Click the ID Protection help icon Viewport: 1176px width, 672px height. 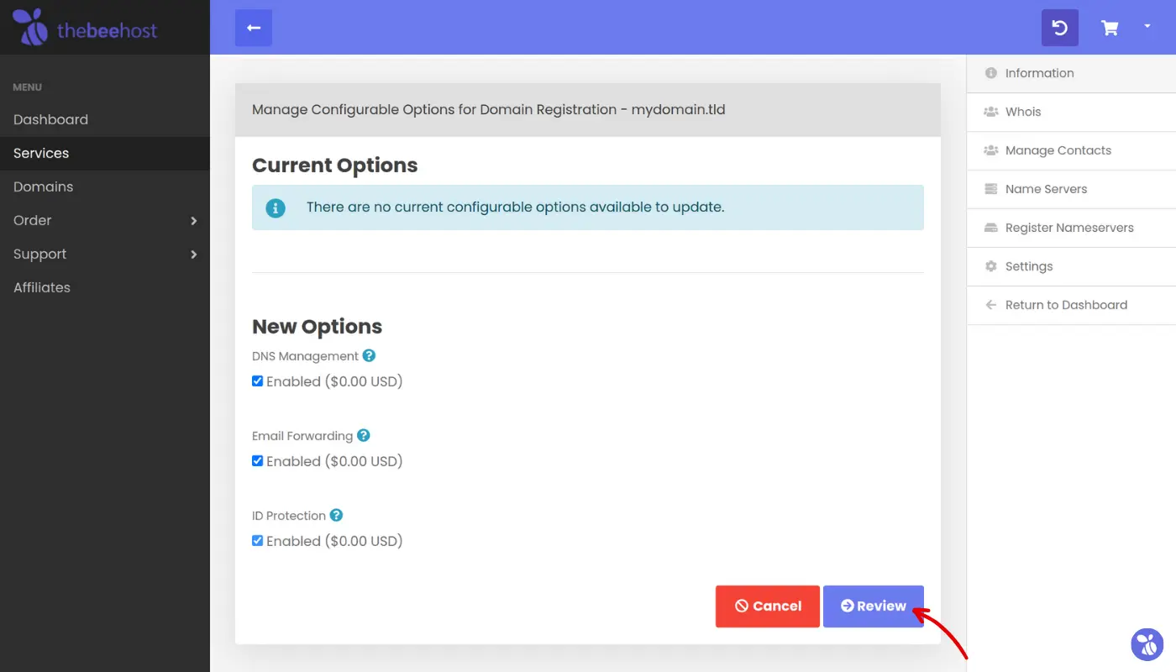336,516
